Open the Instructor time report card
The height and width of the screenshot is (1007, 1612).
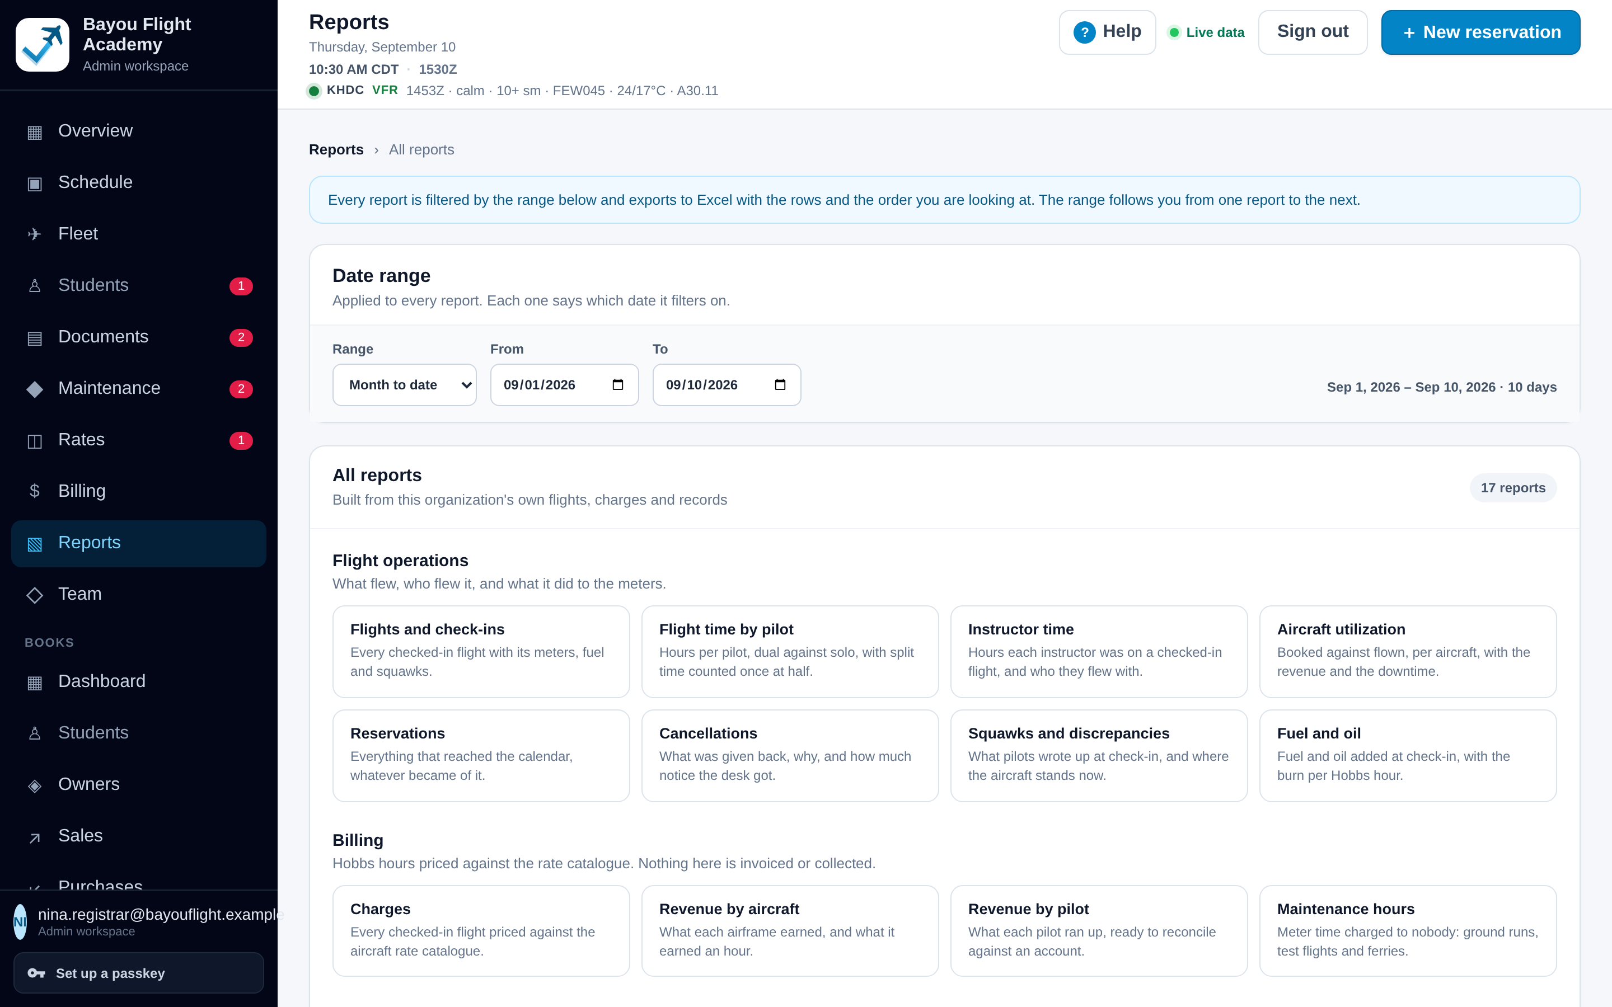pos(1099,651)
